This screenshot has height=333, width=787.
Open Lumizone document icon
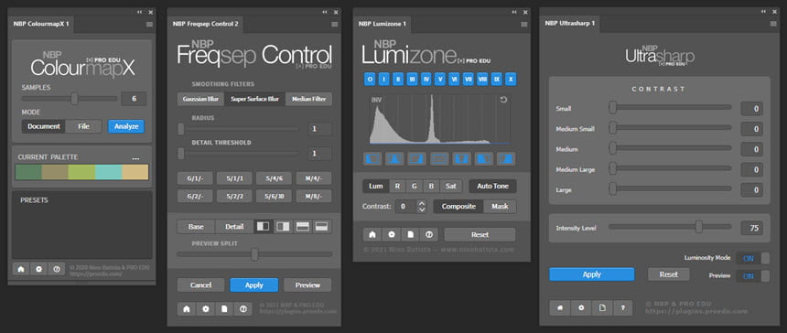[x=410, y=234]
